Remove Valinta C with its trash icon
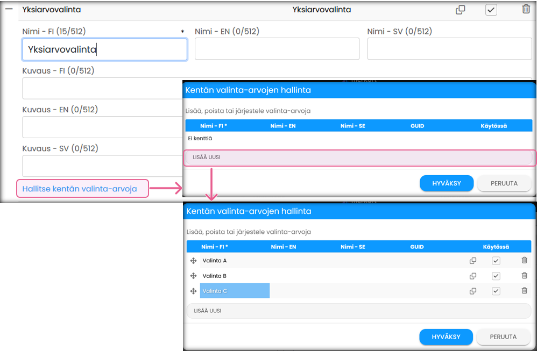Image resolution: width=537 pixels, height=351 pixels. click(x=524, y=291)
